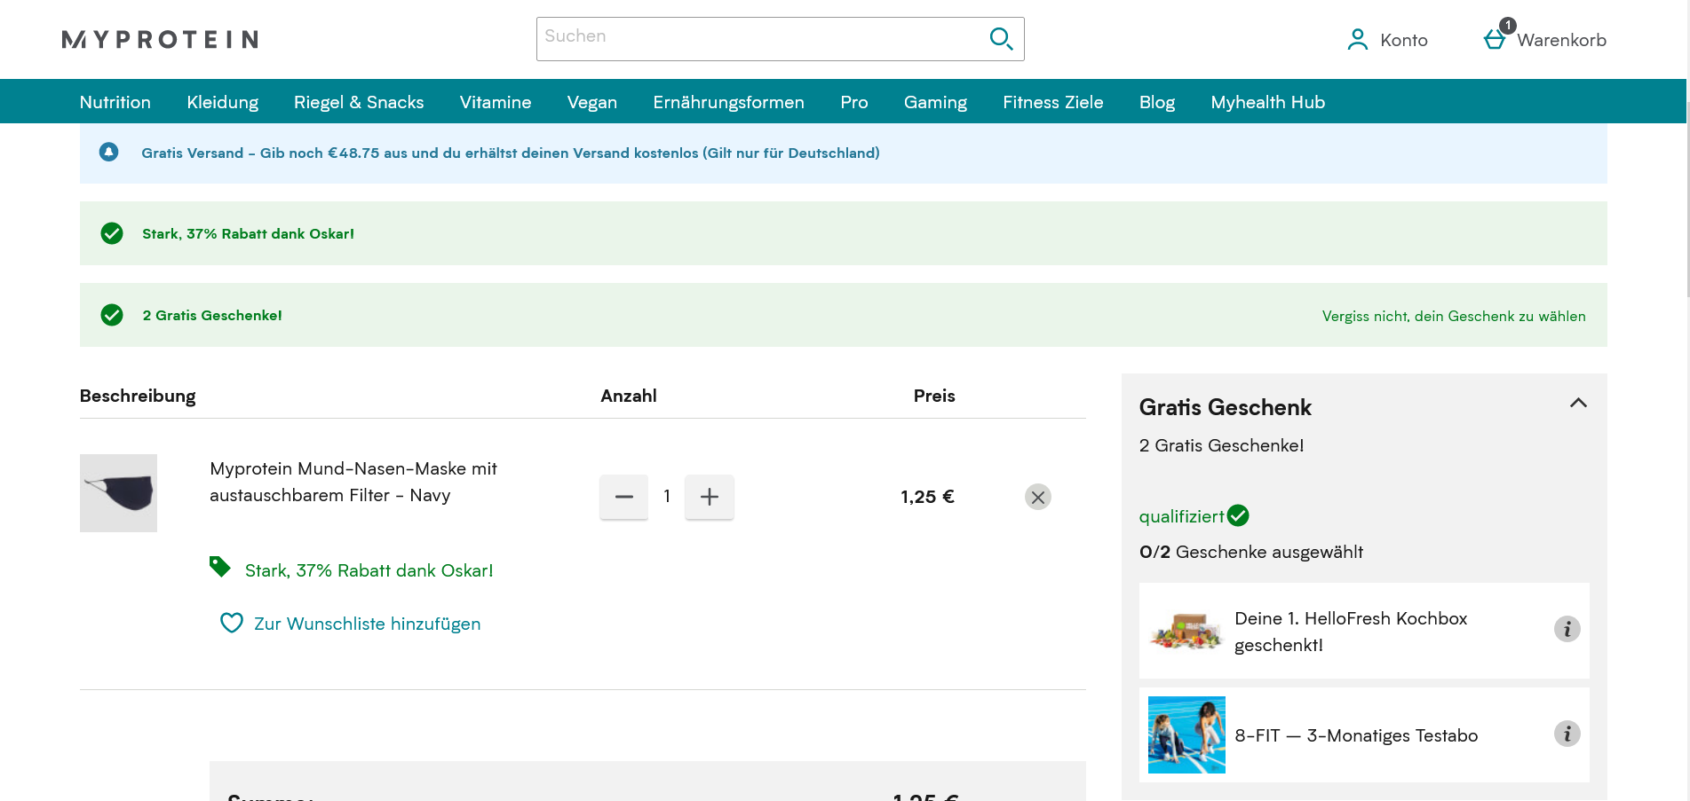The width and height of the screenshot is (1690, 801).
Task: Click the qualifiziert green checkmark
Action: 1238,515
